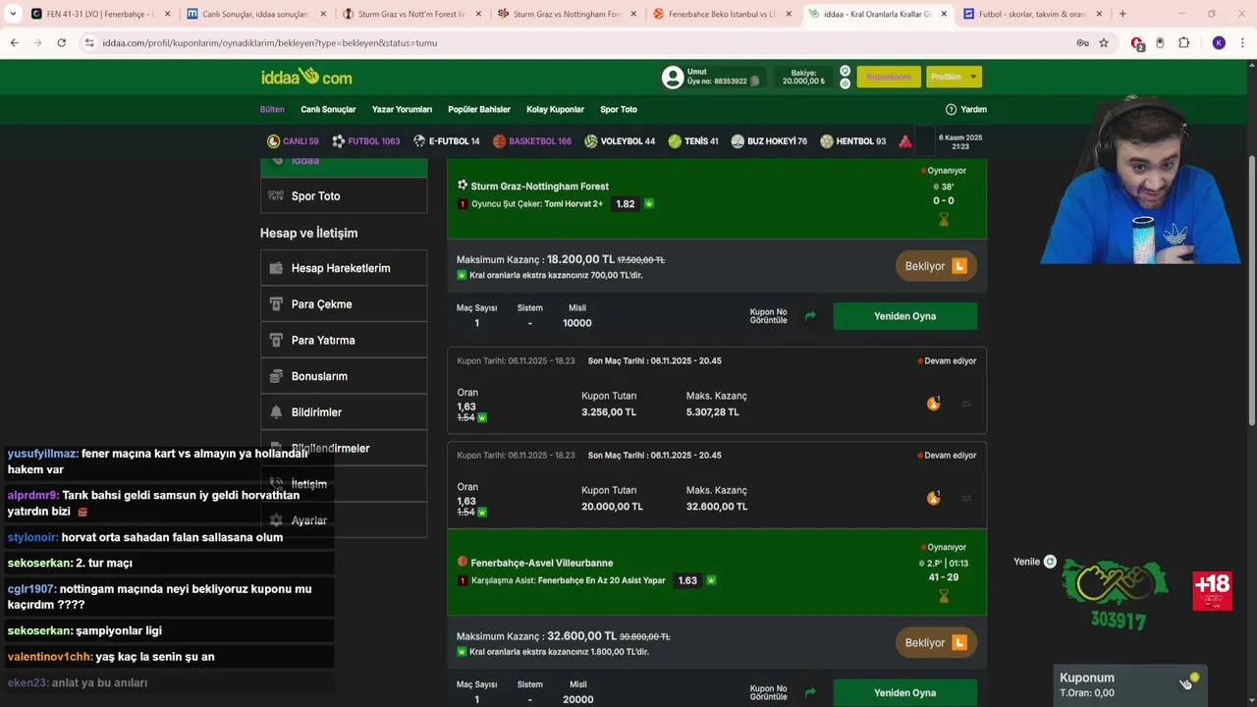
Task: Copy member number with the clipboard icon
Action: pos(754,82)
